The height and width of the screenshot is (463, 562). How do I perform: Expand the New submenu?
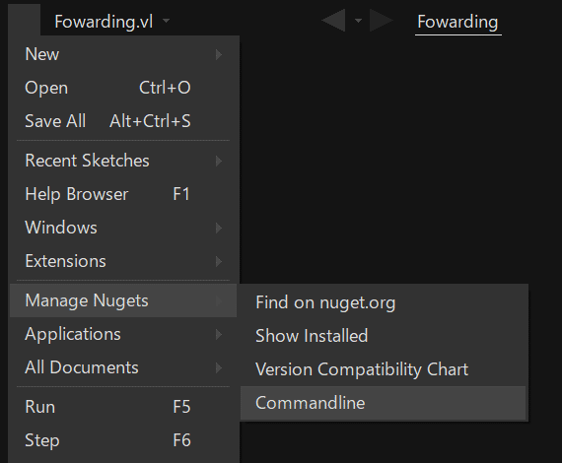123,54
